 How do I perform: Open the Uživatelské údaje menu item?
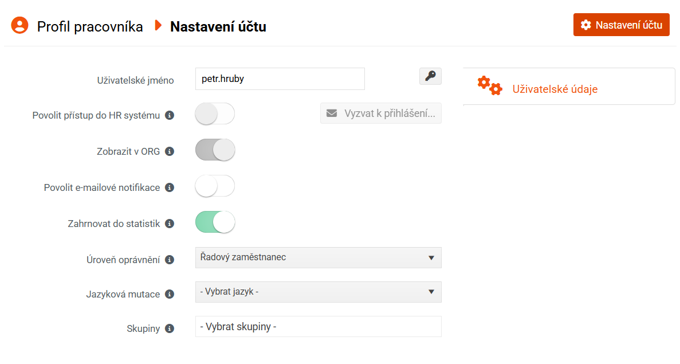point(555,89)
